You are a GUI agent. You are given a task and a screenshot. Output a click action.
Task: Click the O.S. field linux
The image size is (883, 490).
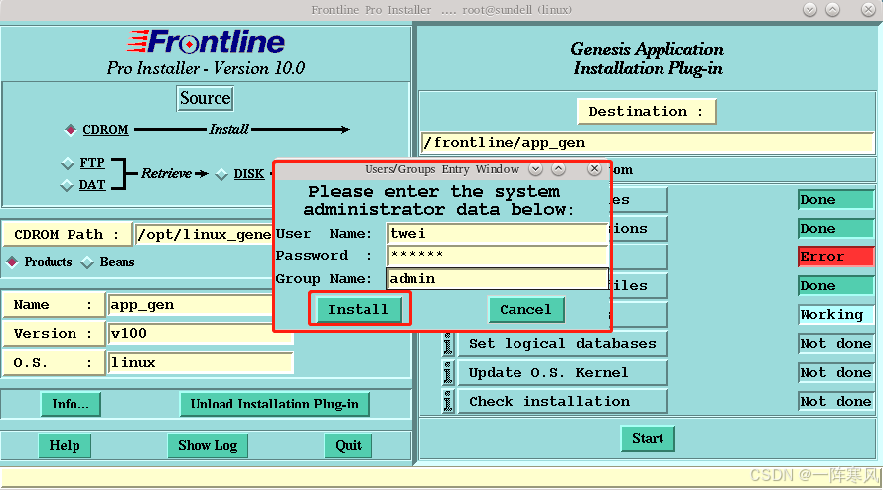[201, 362]
